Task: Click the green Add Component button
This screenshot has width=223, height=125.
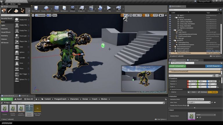Action: pyautogui.click(x=177, y=66)
